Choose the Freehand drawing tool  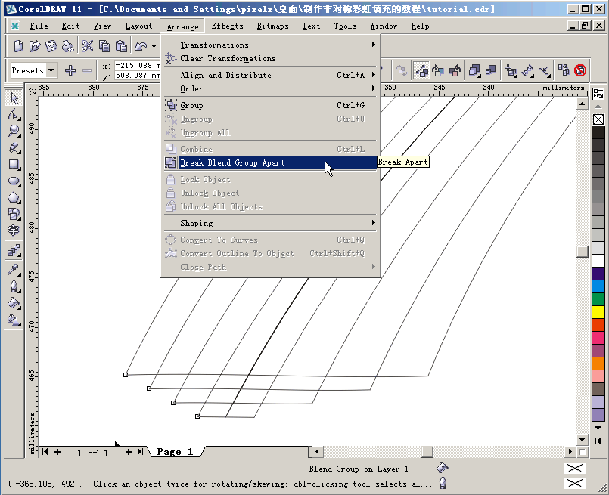(14, 148)
